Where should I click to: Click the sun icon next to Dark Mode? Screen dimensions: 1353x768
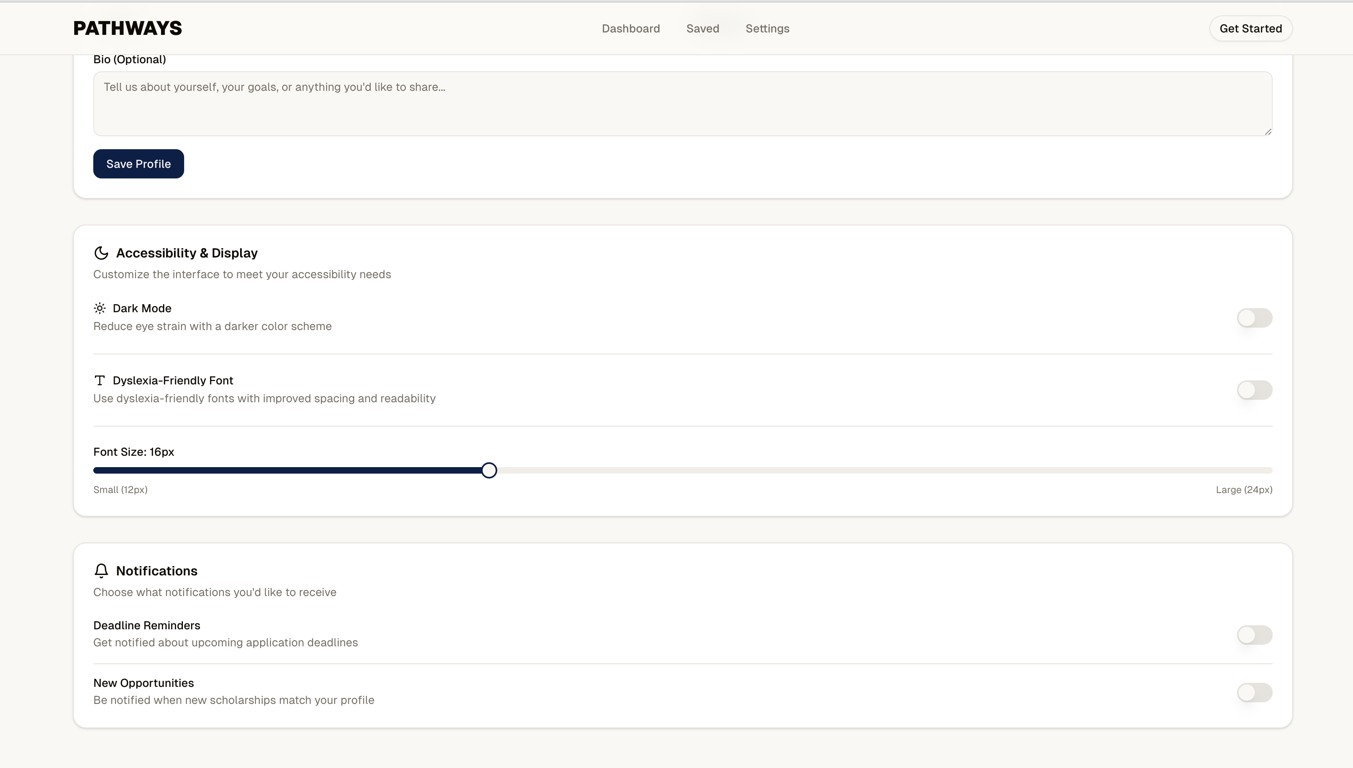tap(100, 308)
